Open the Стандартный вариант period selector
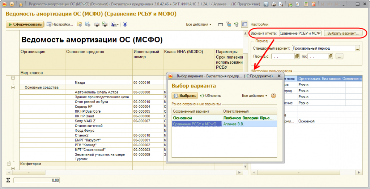The height and width of the screenshot is (189, 370). click(357, 48)
